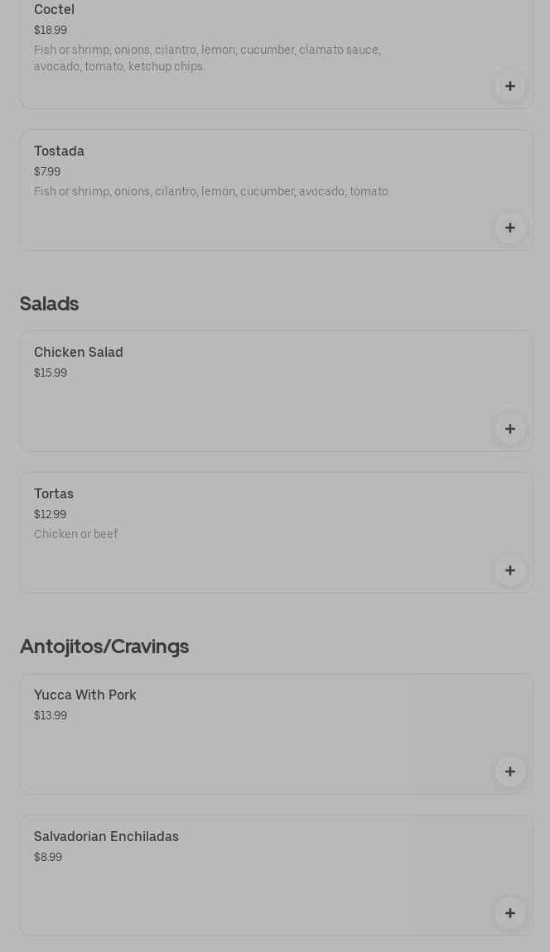Click the Coctel ingredients description
The height and width of the screenshot is (952, 550).
pyautogui.click(x=207, y=58)
